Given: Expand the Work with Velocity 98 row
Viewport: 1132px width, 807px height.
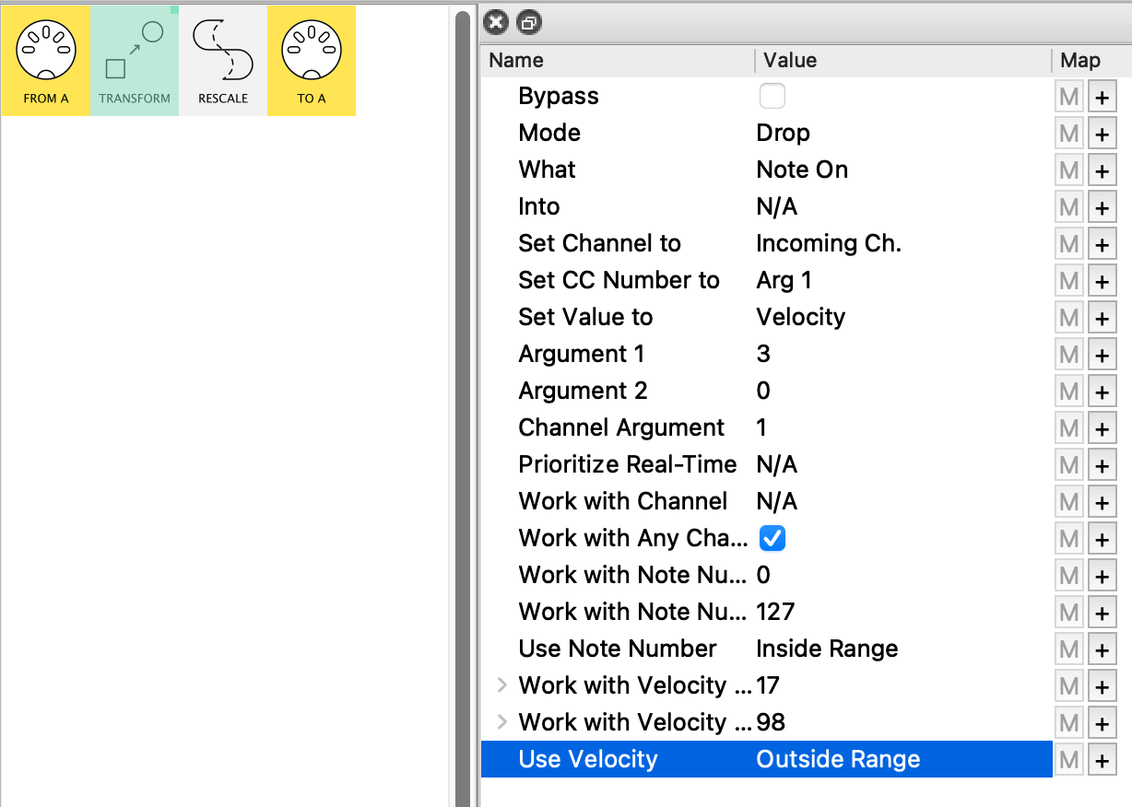Looking at the screenshot, I should coord(502,722).
